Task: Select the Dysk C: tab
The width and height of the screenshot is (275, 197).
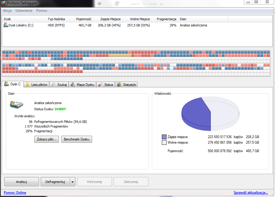Action: click(x=13, y=84)
